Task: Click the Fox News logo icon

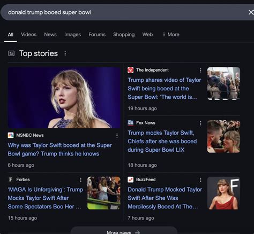Action: click(x=131, y=123)
